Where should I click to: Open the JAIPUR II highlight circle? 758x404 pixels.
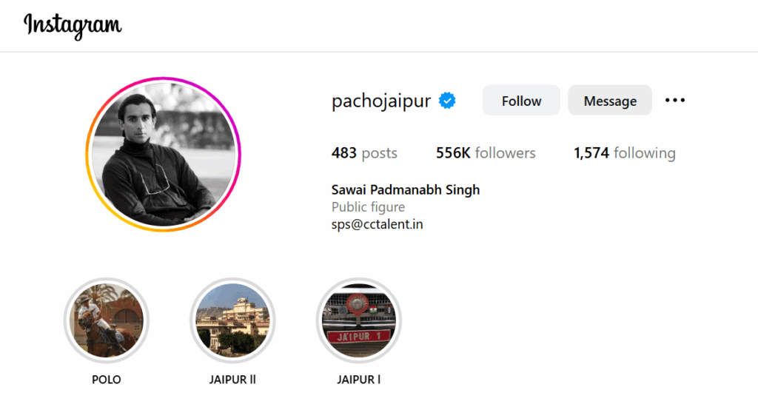[232, 320]
